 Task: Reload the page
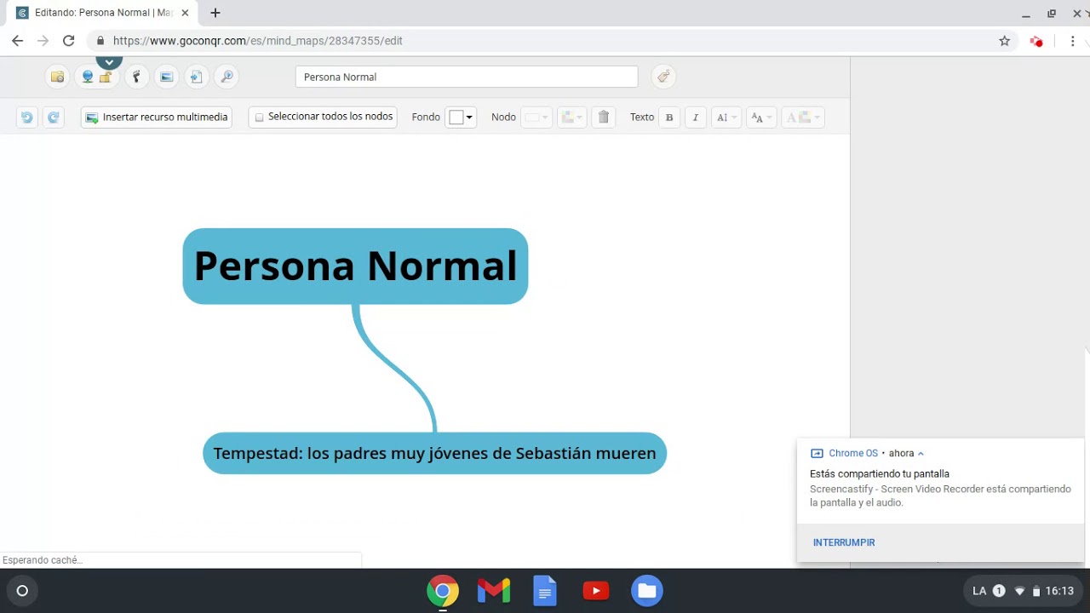tap(69, 41)
